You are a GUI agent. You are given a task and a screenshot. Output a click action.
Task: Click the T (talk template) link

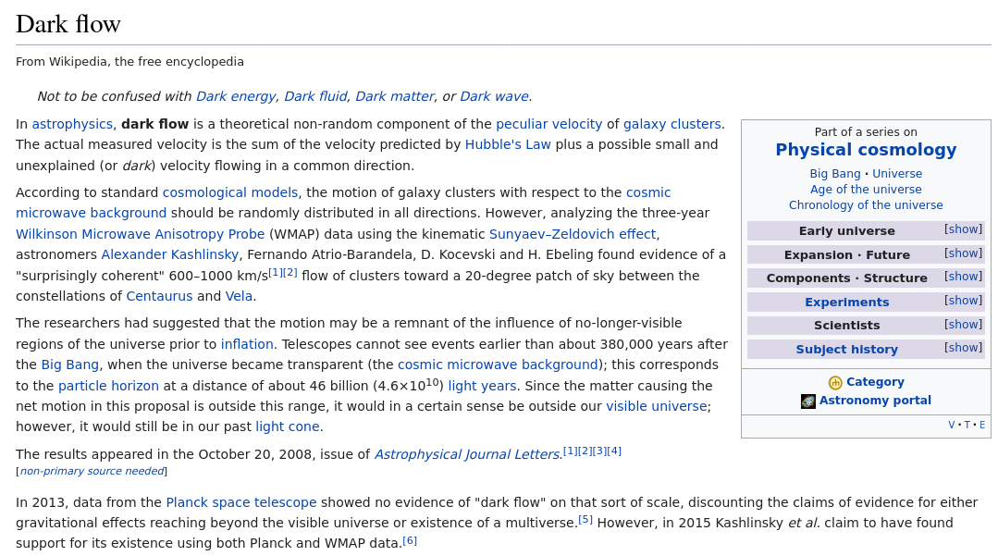967,425
